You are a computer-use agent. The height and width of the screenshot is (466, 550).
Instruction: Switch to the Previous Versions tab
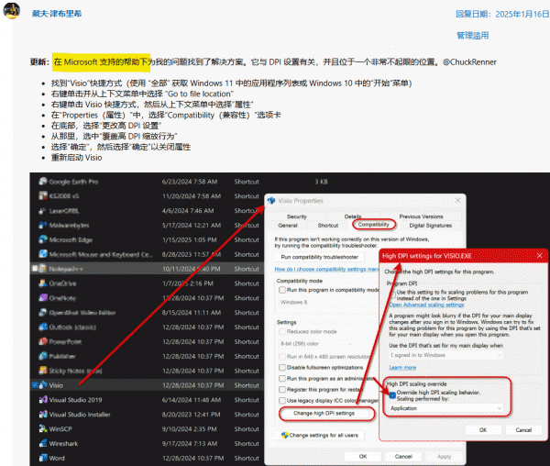[421, 216]
